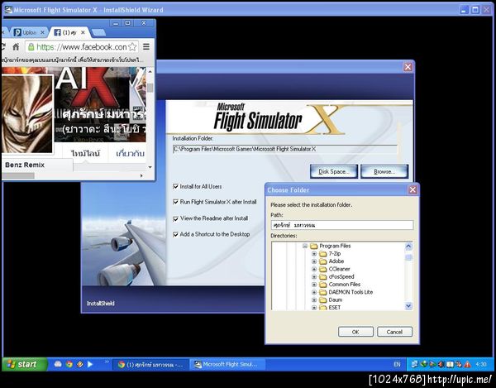Click Cancel in Choose Folder dialog
The height and width of the screenshot is (388, 496).
click(394, 332)
